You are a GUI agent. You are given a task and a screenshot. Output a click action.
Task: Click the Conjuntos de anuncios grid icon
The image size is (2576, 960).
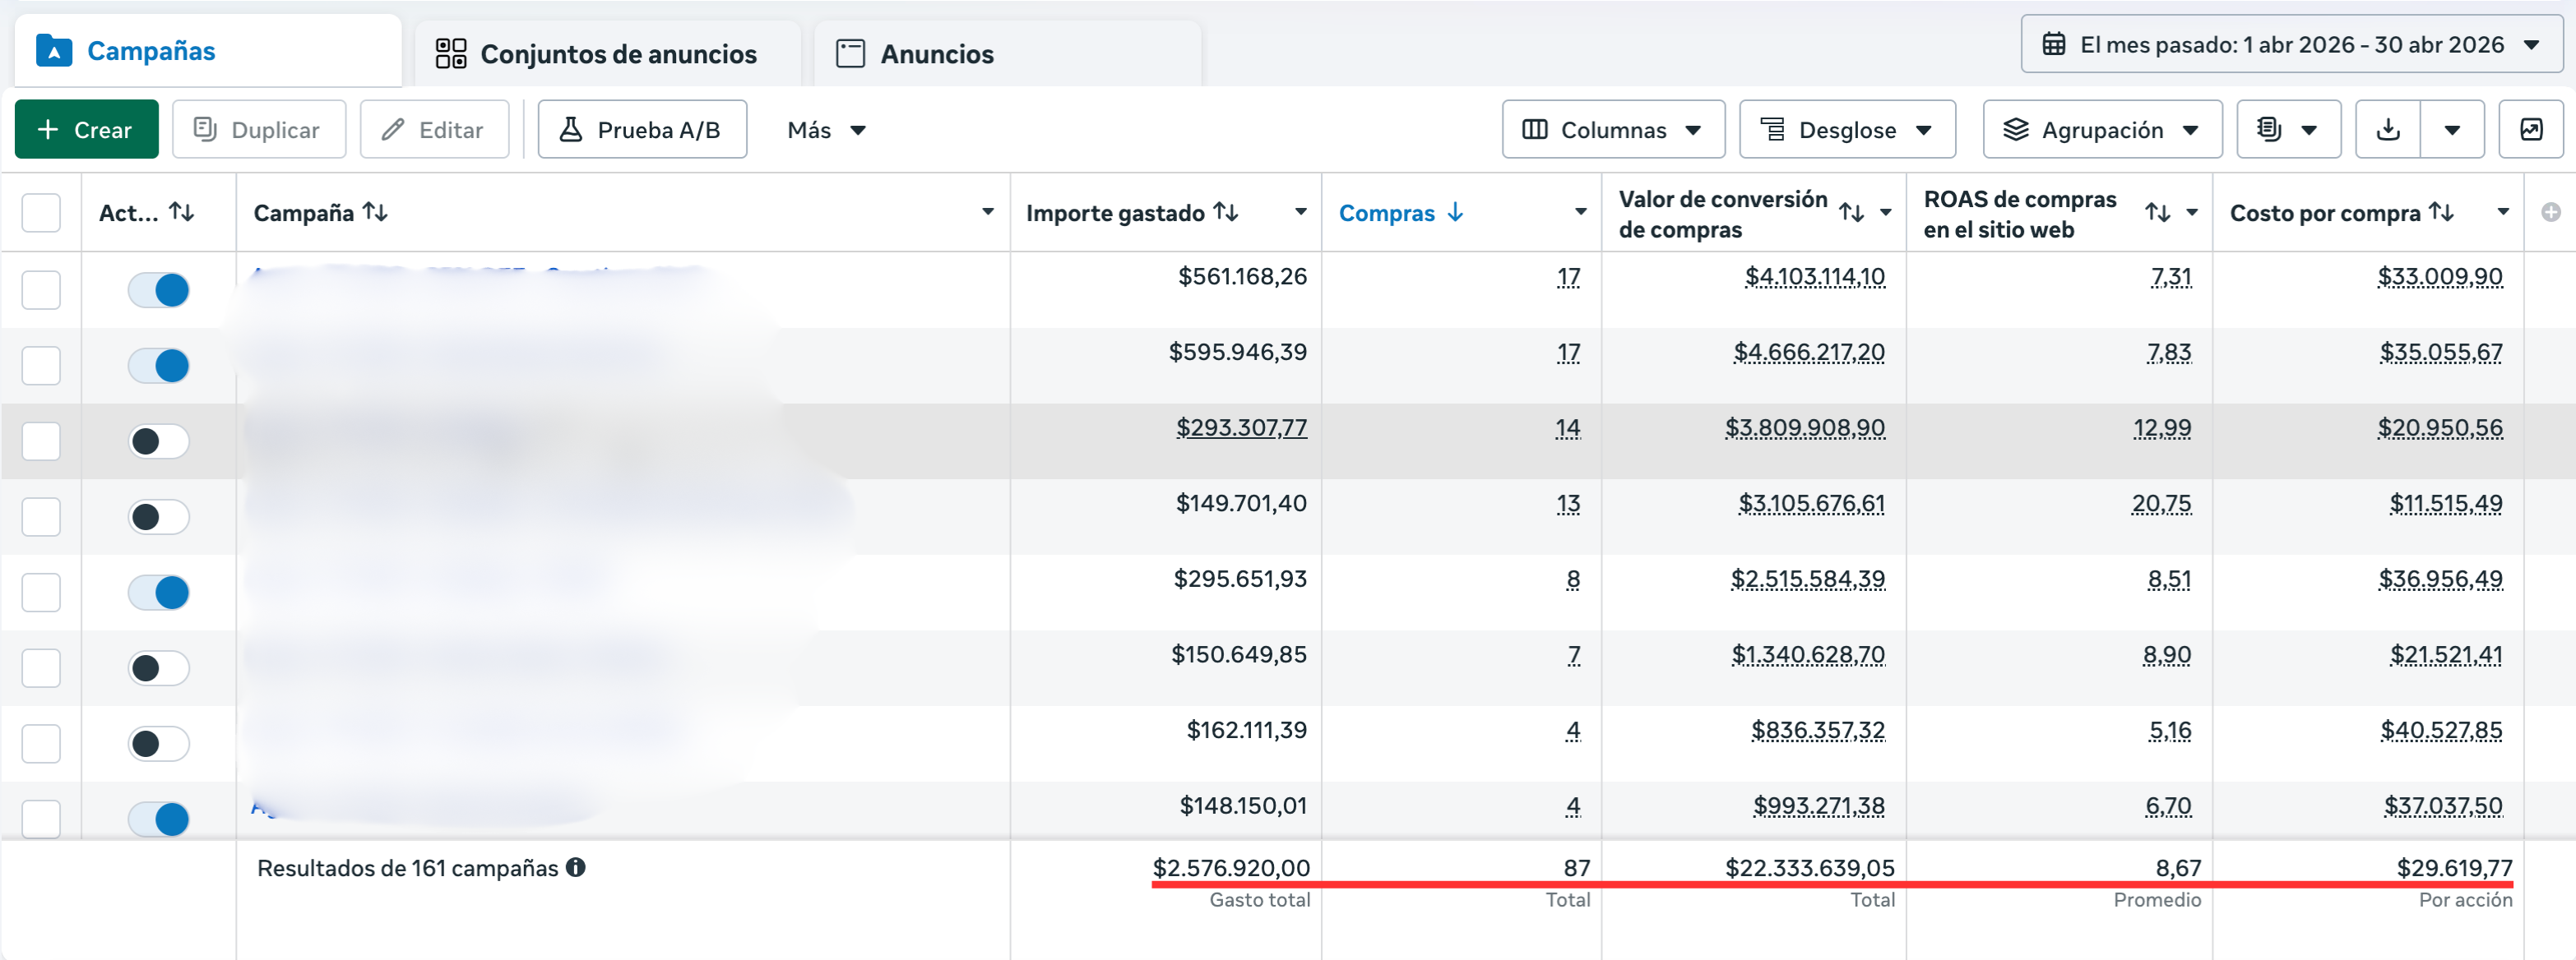451,54
